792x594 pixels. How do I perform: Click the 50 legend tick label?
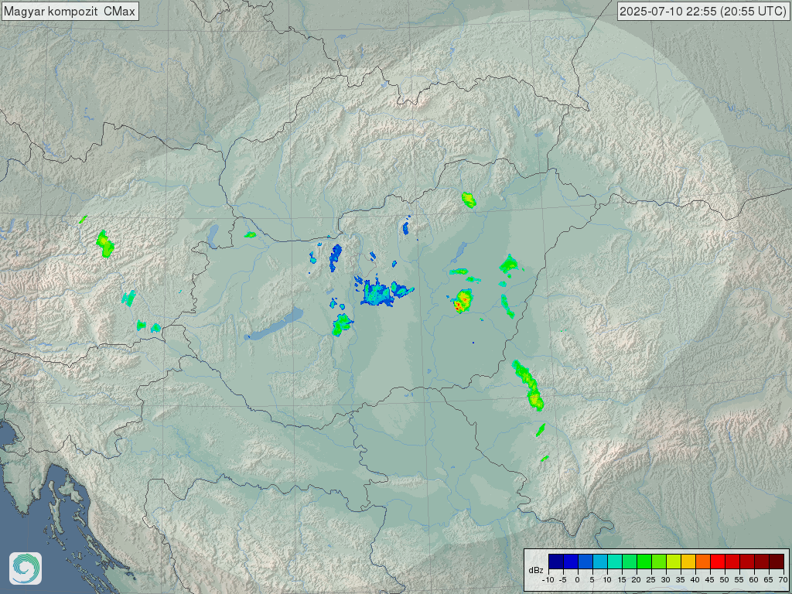pos(725,580)
